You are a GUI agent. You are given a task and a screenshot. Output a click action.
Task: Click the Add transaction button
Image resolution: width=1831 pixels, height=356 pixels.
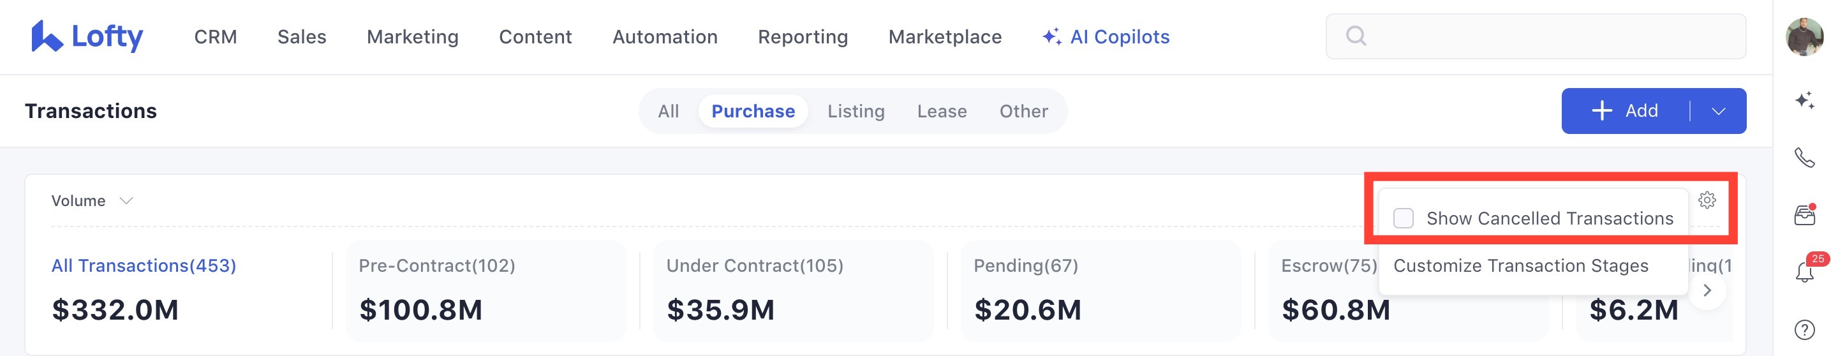pos(1625,111)
